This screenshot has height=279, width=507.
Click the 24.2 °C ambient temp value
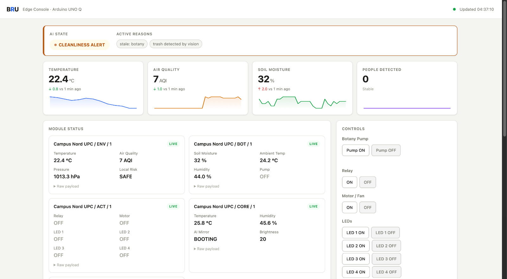(x=269, y=161)
